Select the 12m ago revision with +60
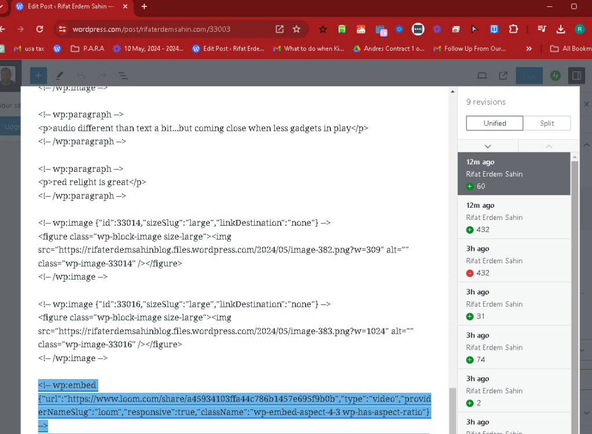This screenshot has height=434, width=592. 514,174
